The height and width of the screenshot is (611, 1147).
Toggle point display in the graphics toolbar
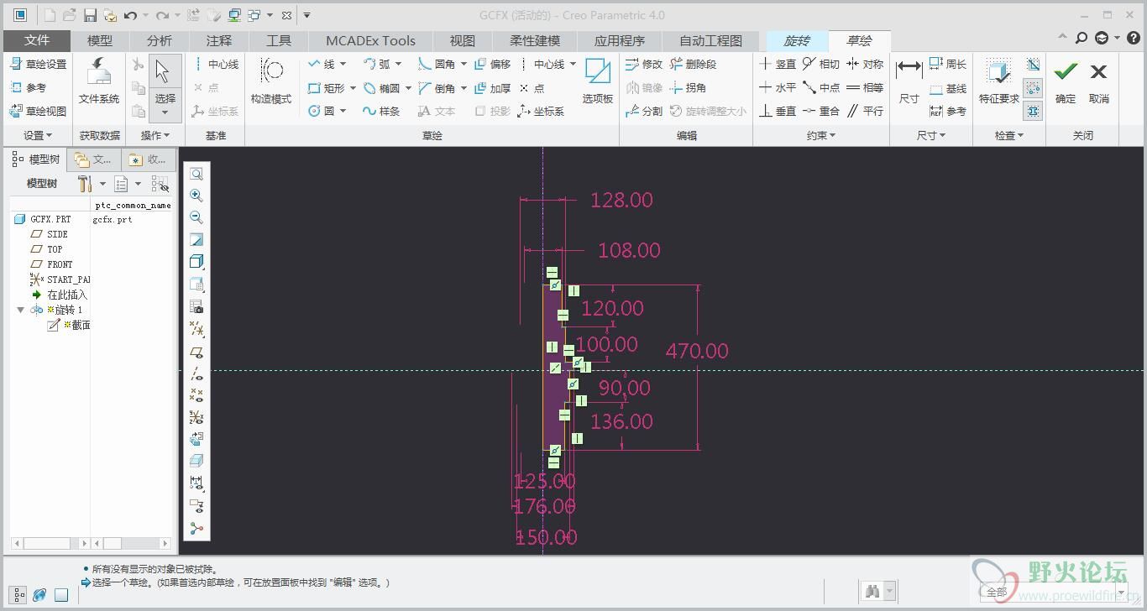tap(196, 395)
